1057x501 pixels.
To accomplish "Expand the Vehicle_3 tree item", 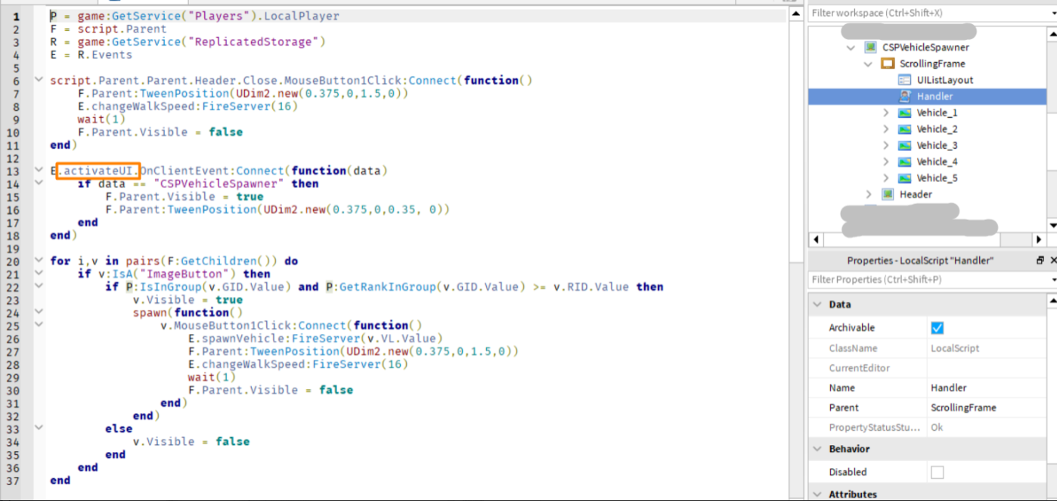I will point(886,144).
